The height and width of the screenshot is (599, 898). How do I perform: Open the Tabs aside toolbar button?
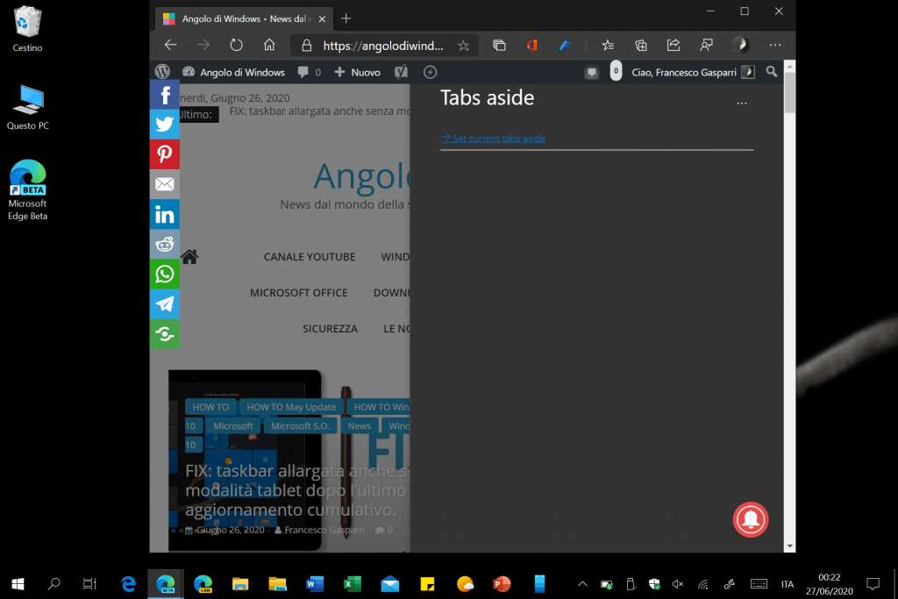tap(499, 46)
